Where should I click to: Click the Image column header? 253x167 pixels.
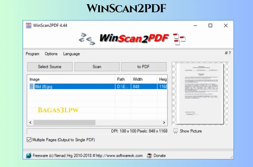coord(72,79)
